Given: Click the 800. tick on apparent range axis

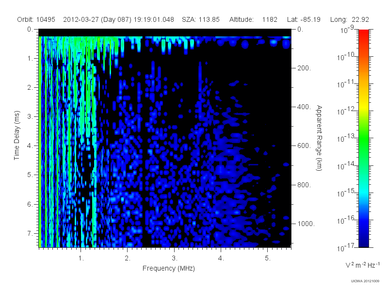Looking at the screenshot, I should 304,185.
